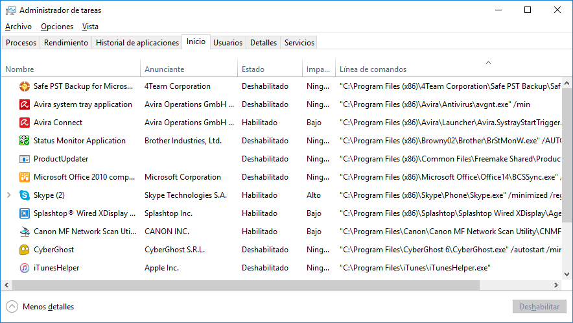Select the Avira system tray application icon
The image size is (573, 323).
(25, 104)
